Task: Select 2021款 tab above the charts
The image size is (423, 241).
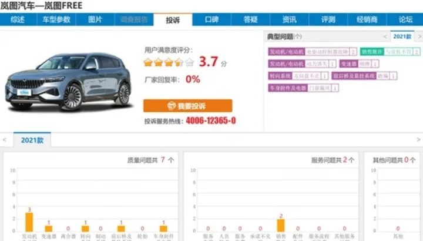Action: [x=32, y=140]
